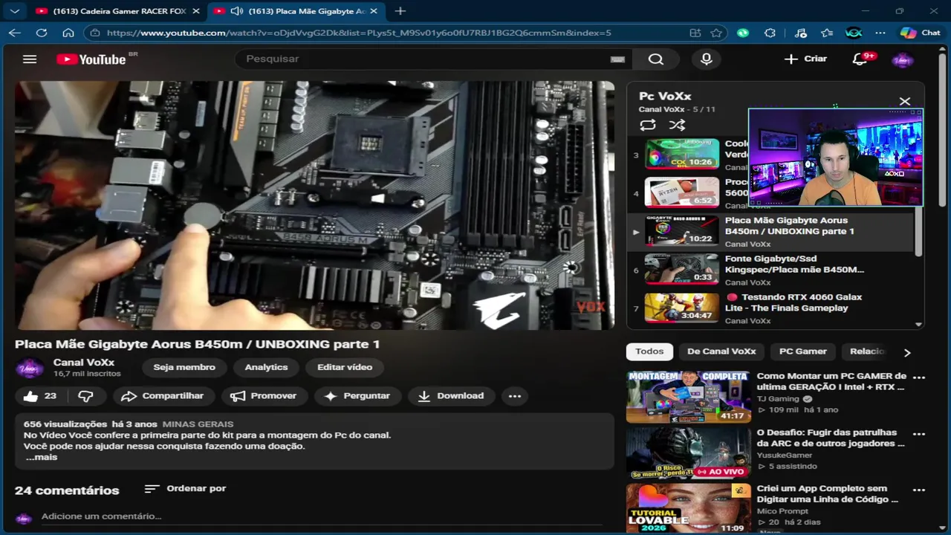Click Seja membro button
This screenshot has height=535, width=951.
click(184, 367)
